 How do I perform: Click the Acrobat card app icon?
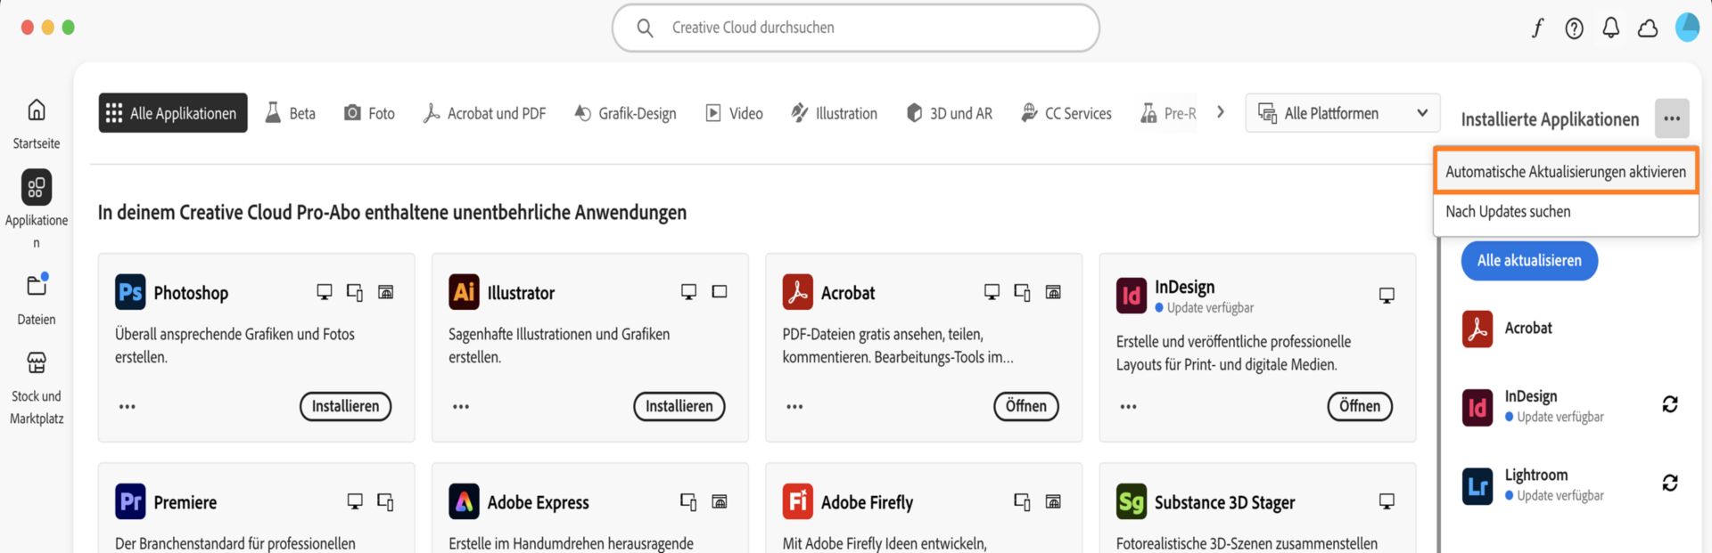(797, 292)
